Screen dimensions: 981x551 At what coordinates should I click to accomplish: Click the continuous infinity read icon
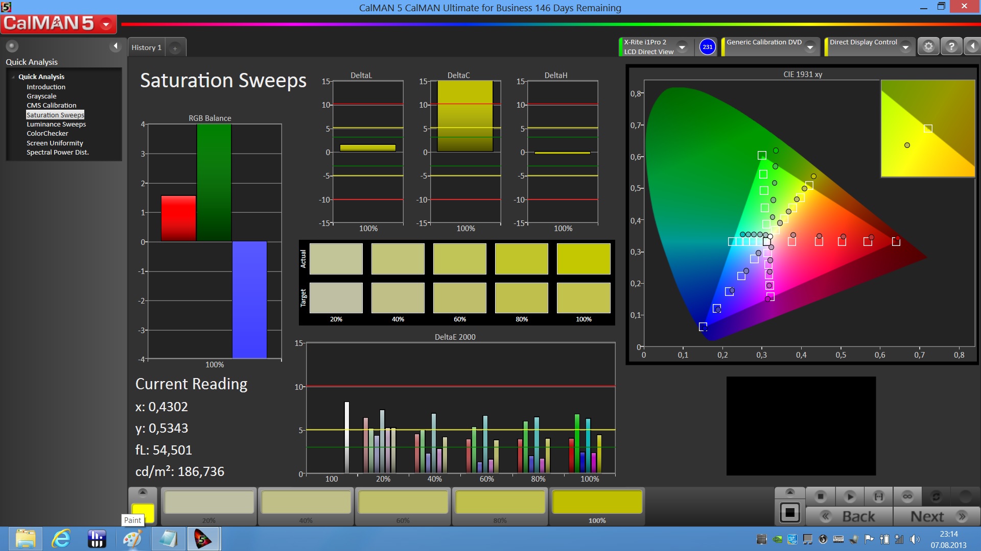click(907, 496)
